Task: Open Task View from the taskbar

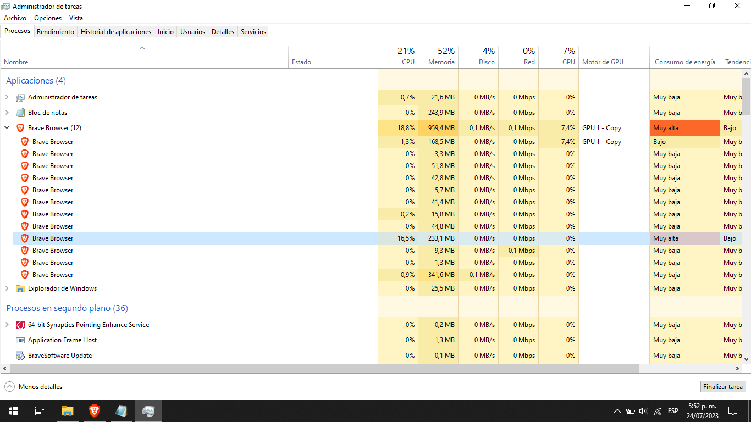Action: [40, 411]
